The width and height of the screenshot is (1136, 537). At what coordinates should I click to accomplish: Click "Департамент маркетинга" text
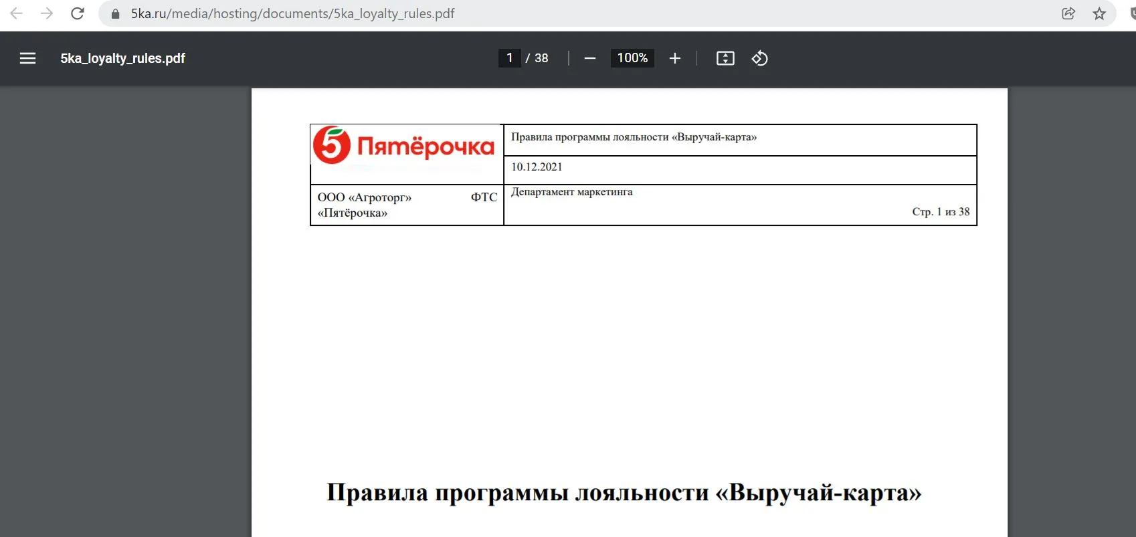(571, 192)
